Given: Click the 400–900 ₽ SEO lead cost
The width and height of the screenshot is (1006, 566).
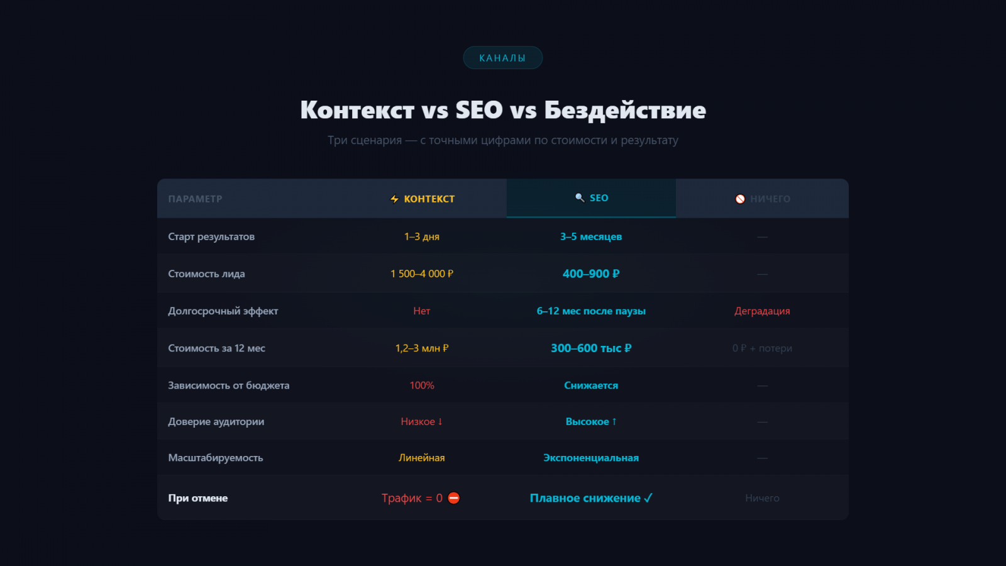Looking at the screenshot, I should tap(591, 274).
